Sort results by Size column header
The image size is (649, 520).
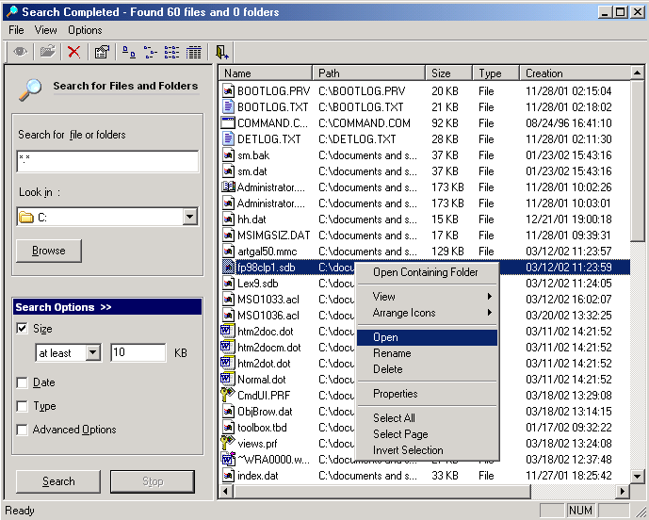pos(449,73)
